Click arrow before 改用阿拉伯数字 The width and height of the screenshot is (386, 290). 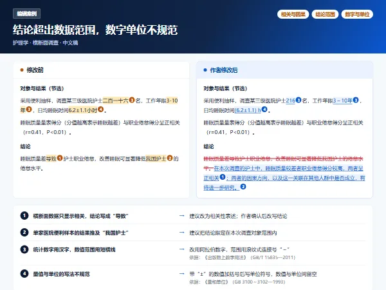(x=181, y=249)
